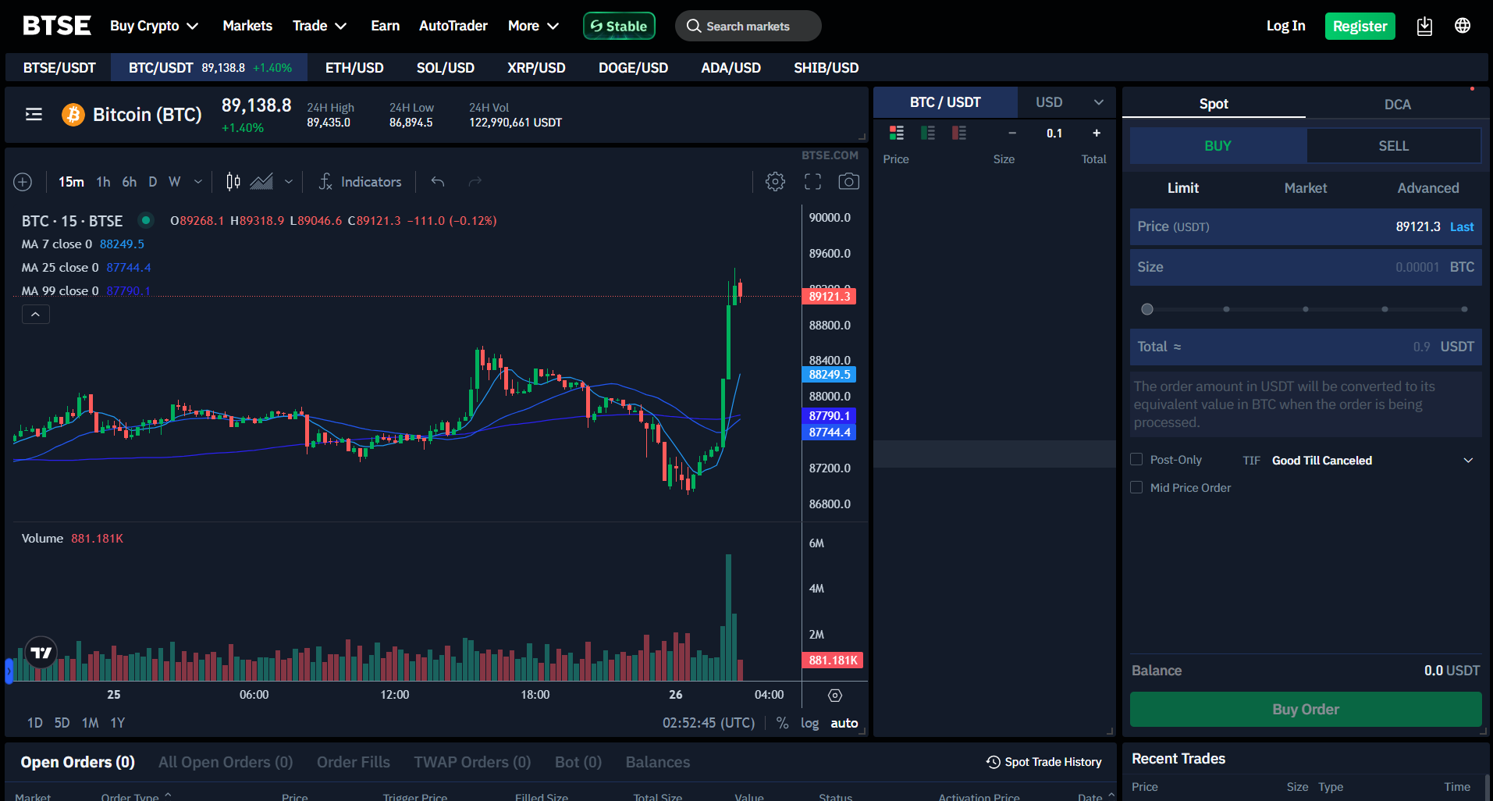1493x801 pixels.
Task: Enable the Post-Only checkbox
Action: [x=1136, y=459]
